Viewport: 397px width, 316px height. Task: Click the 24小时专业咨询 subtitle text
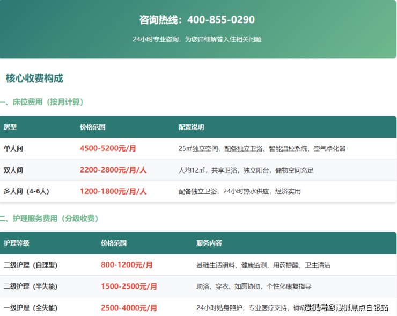197,39
